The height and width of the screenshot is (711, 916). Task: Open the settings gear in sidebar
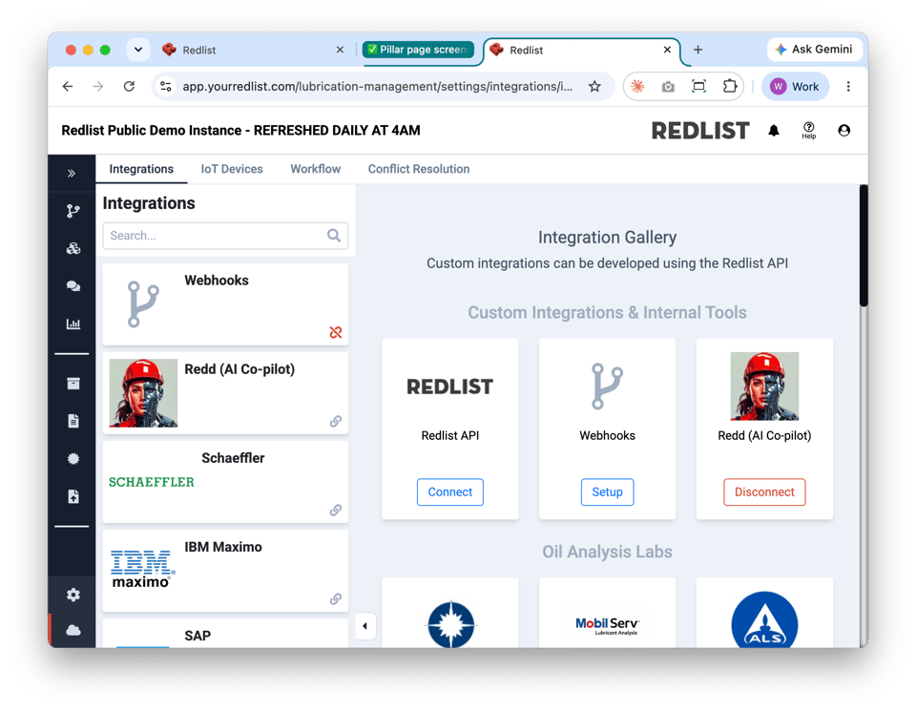73,595
